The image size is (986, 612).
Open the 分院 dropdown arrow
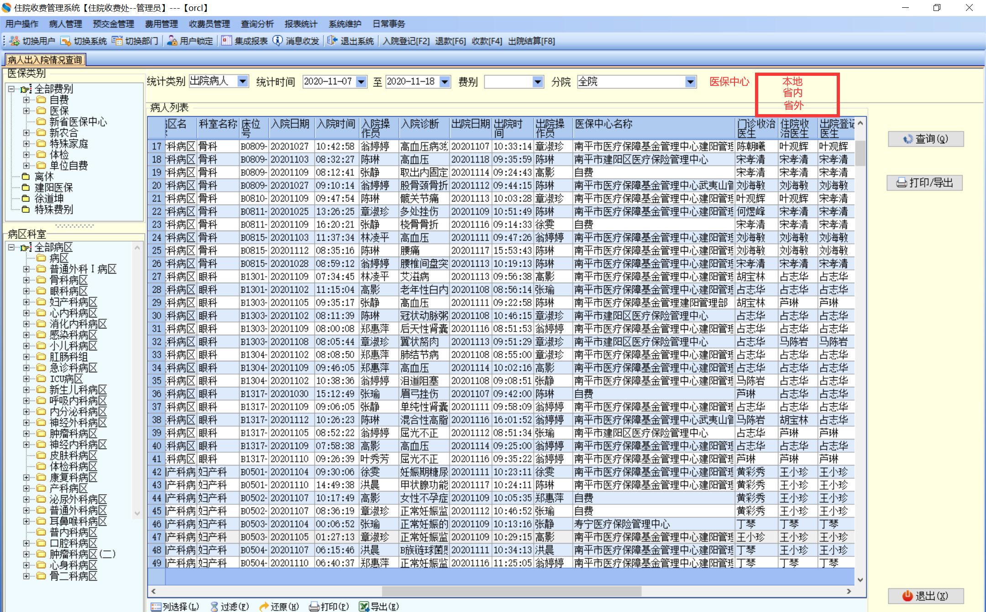coord(691,82)
